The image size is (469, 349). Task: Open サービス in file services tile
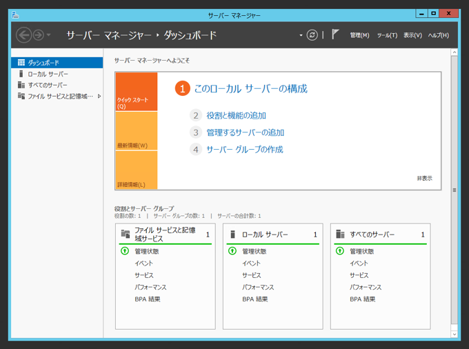pyautogui.click(x=144, y=275)
